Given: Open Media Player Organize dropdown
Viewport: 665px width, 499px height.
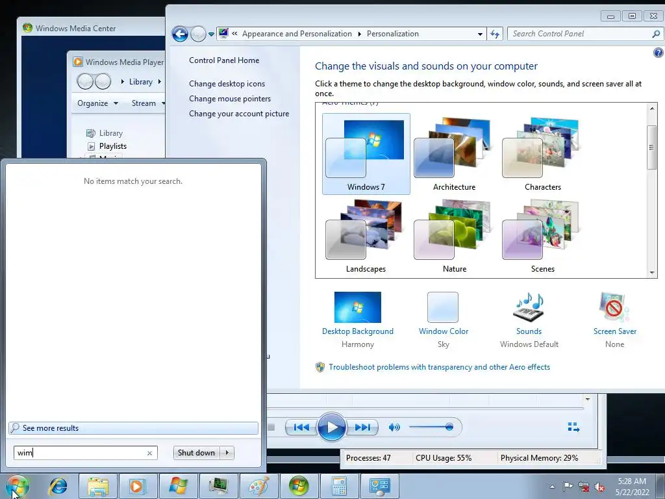Looking at the screenshot, I should pos(97,103).
